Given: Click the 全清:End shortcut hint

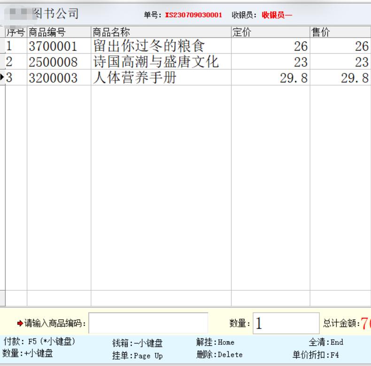Looking at the screenshot, I should pos(326,342).
